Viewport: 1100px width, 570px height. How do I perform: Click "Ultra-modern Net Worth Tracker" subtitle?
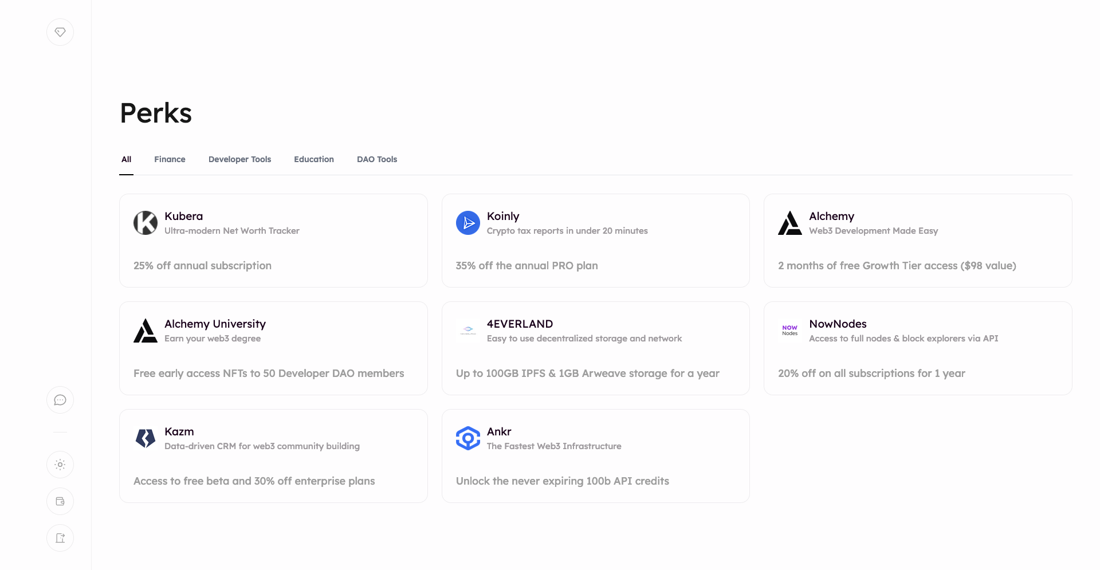[x=232, y=231]
